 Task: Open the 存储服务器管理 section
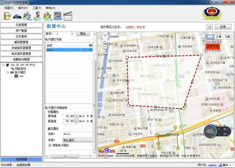pos(21,48)
